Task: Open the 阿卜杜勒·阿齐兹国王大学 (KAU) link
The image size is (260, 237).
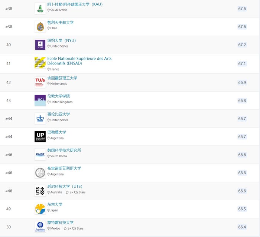Action: point(75,4)
